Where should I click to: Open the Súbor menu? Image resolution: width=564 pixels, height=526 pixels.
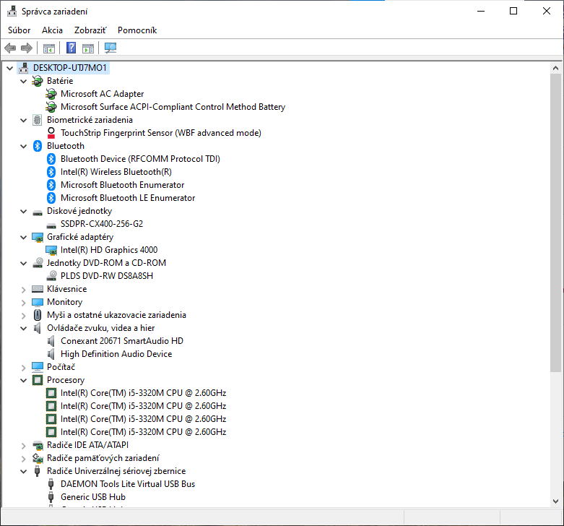(19, 30)
